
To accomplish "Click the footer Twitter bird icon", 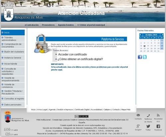I will coord(148,126).
